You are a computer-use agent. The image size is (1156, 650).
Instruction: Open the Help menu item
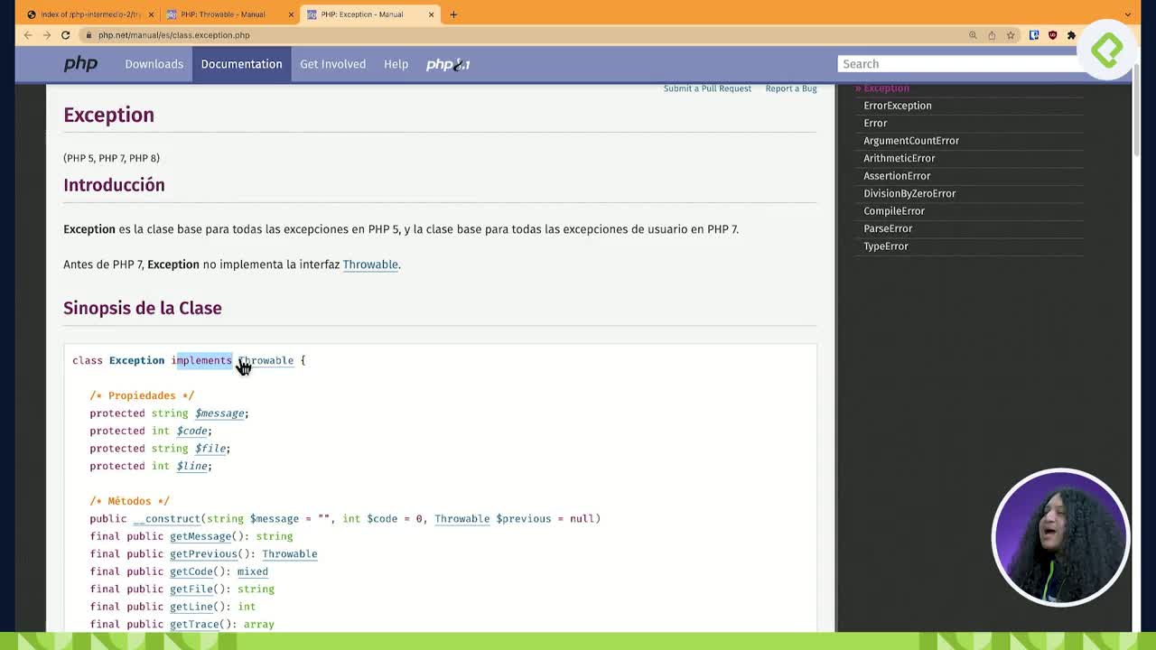point(396,64)
